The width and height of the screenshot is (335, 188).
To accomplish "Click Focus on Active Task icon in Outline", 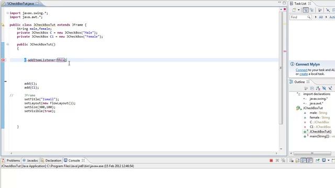I will tap(306, 88).
